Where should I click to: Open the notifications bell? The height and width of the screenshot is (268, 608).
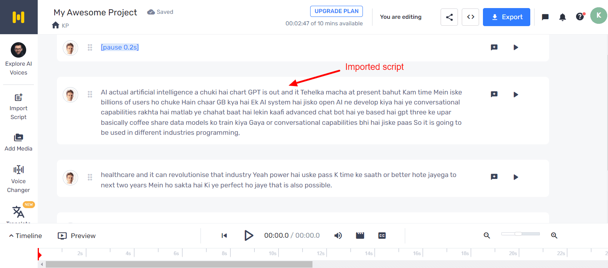pyautogui.click(x=562, y=17)
